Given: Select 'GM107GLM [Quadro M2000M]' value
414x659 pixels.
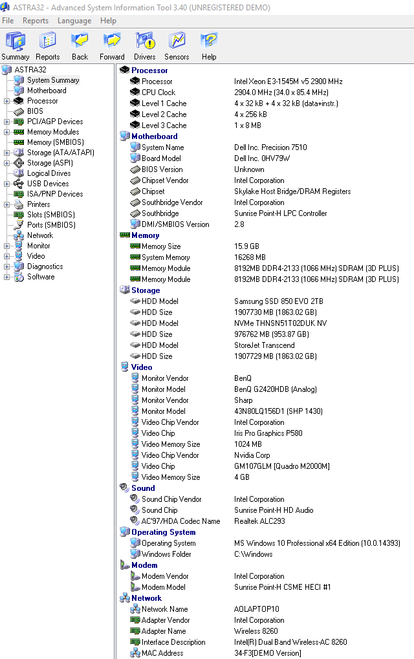Looking at the screenshot, I should 282,466.
